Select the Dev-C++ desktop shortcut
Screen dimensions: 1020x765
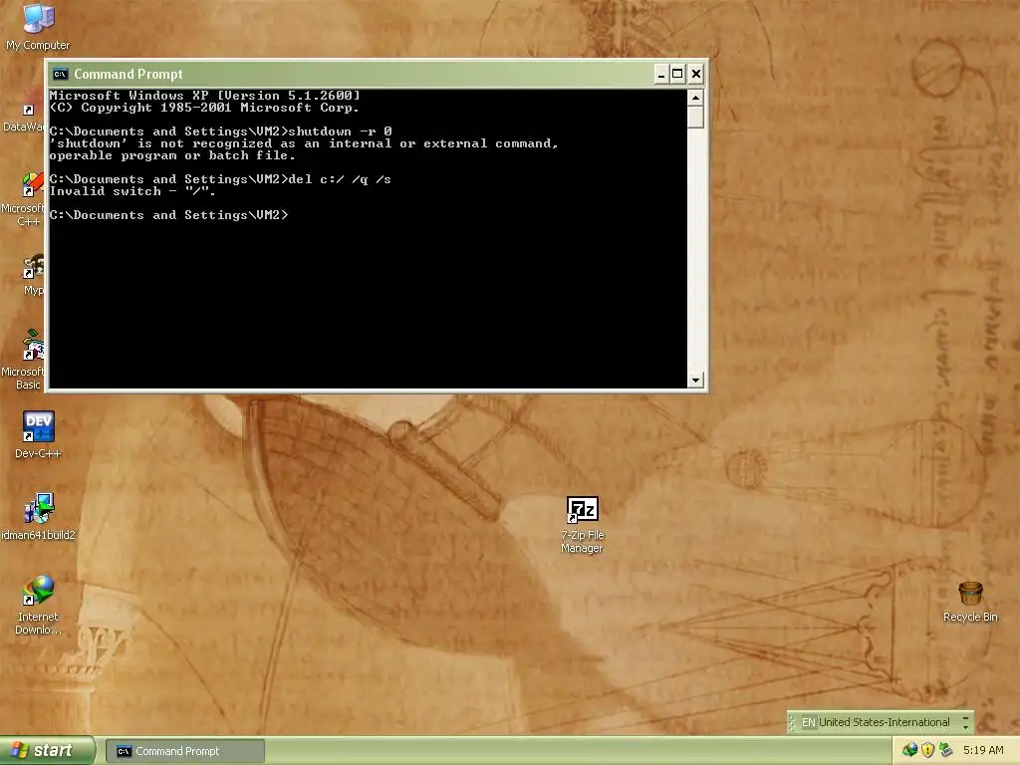tap(38, 434)
